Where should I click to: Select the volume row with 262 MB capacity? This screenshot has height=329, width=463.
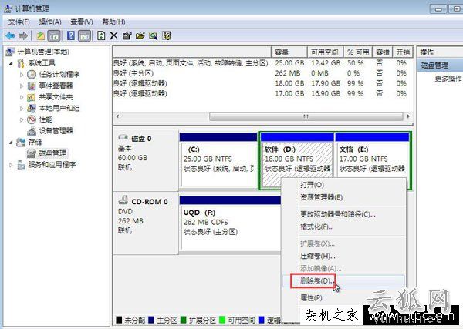point(262,73)
